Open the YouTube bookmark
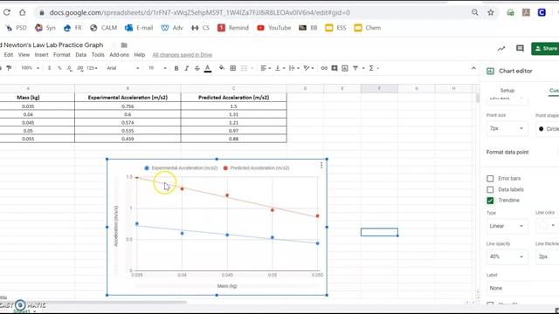Screen dimensions: 559x314 (273, 28)
